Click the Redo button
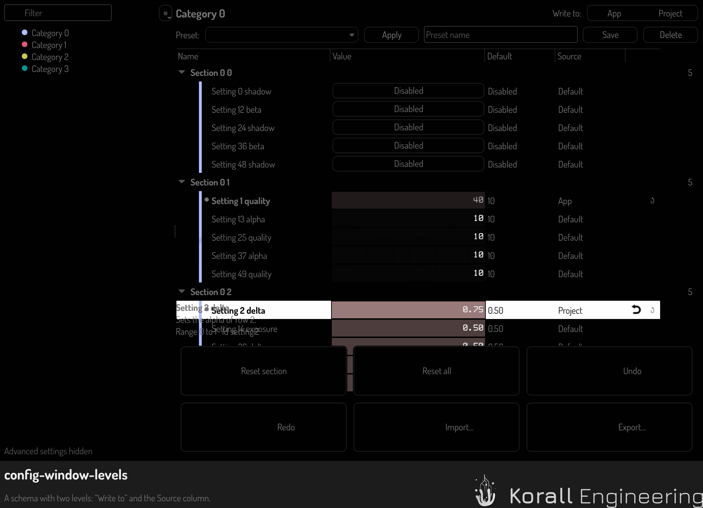 click(264, 427)
